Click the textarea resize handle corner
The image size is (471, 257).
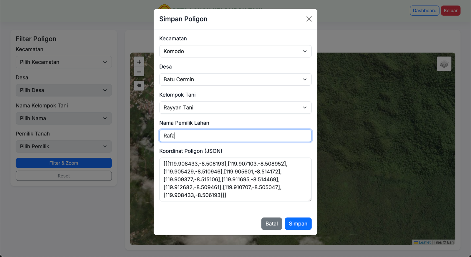310,200
